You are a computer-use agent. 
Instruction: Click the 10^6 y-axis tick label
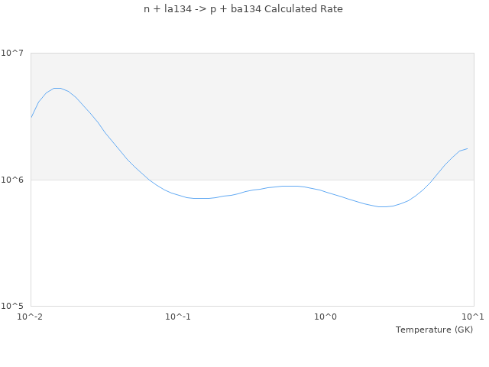coord(13,180)
